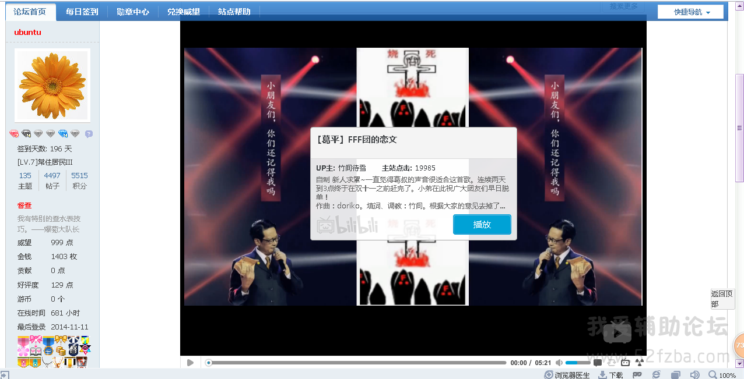Click the 督 shield medal badge

[x=73, y=346]
